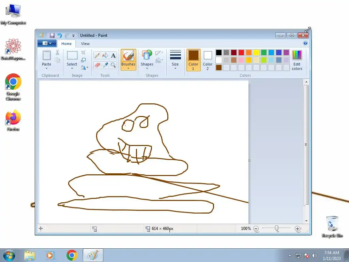Click the Copy icon in Clipboard group

coord(57,60)
